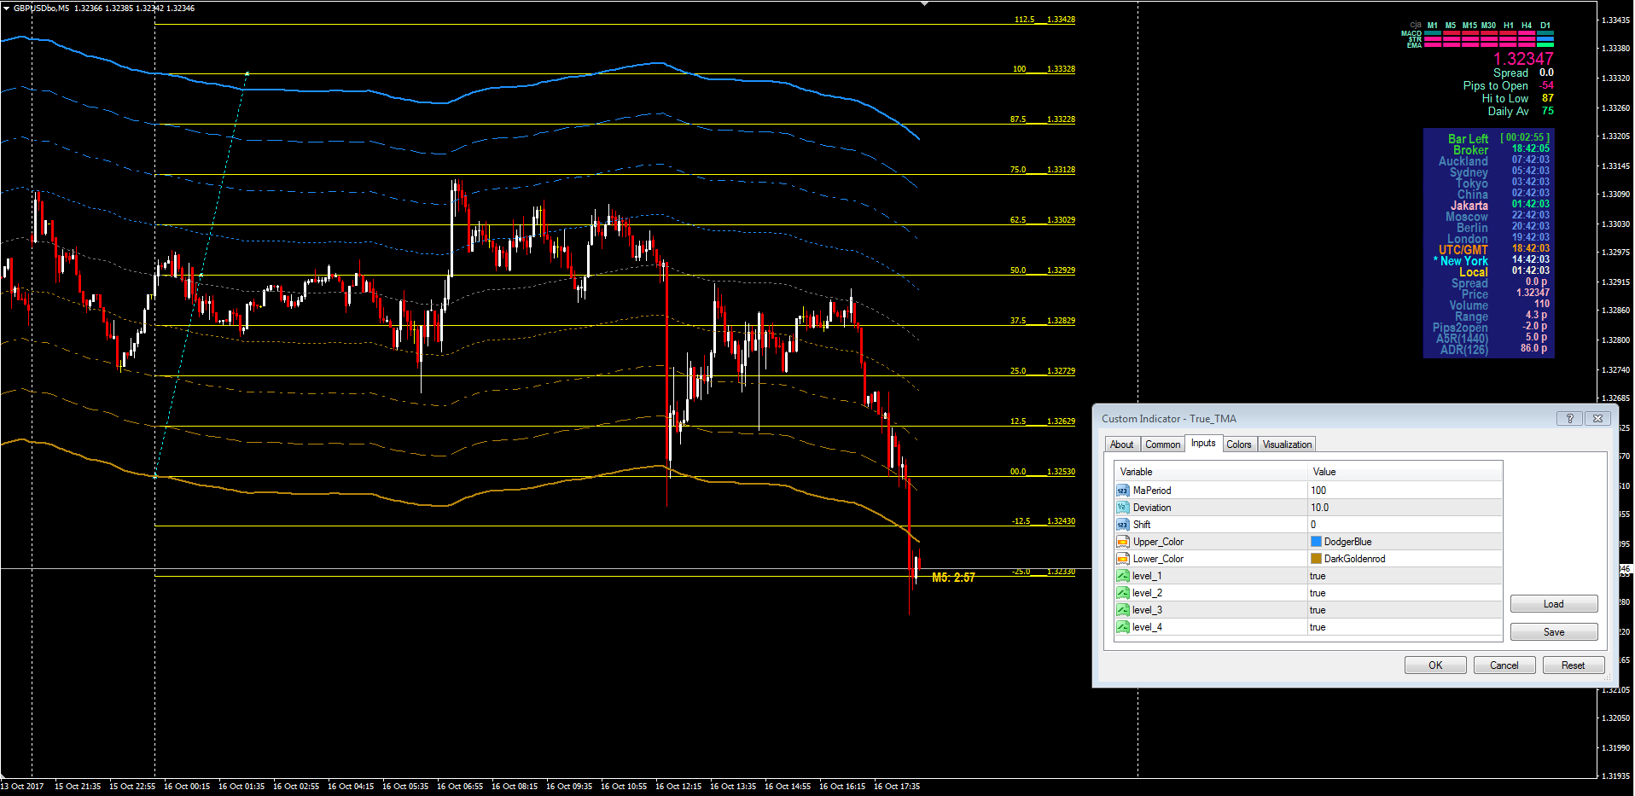
Task: Click the MaPeriod integer variable icon
Action: (x=1123, y=491)
